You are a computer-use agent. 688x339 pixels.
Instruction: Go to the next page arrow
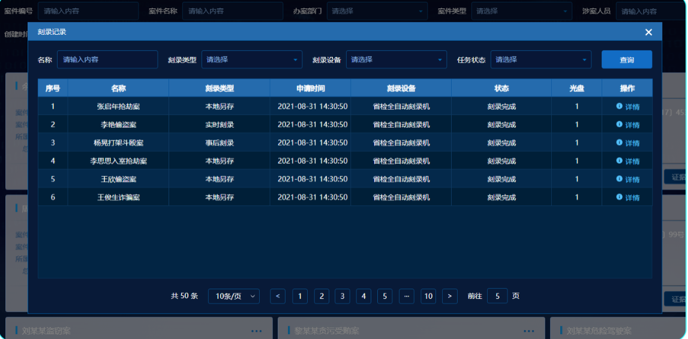(449, 296)
